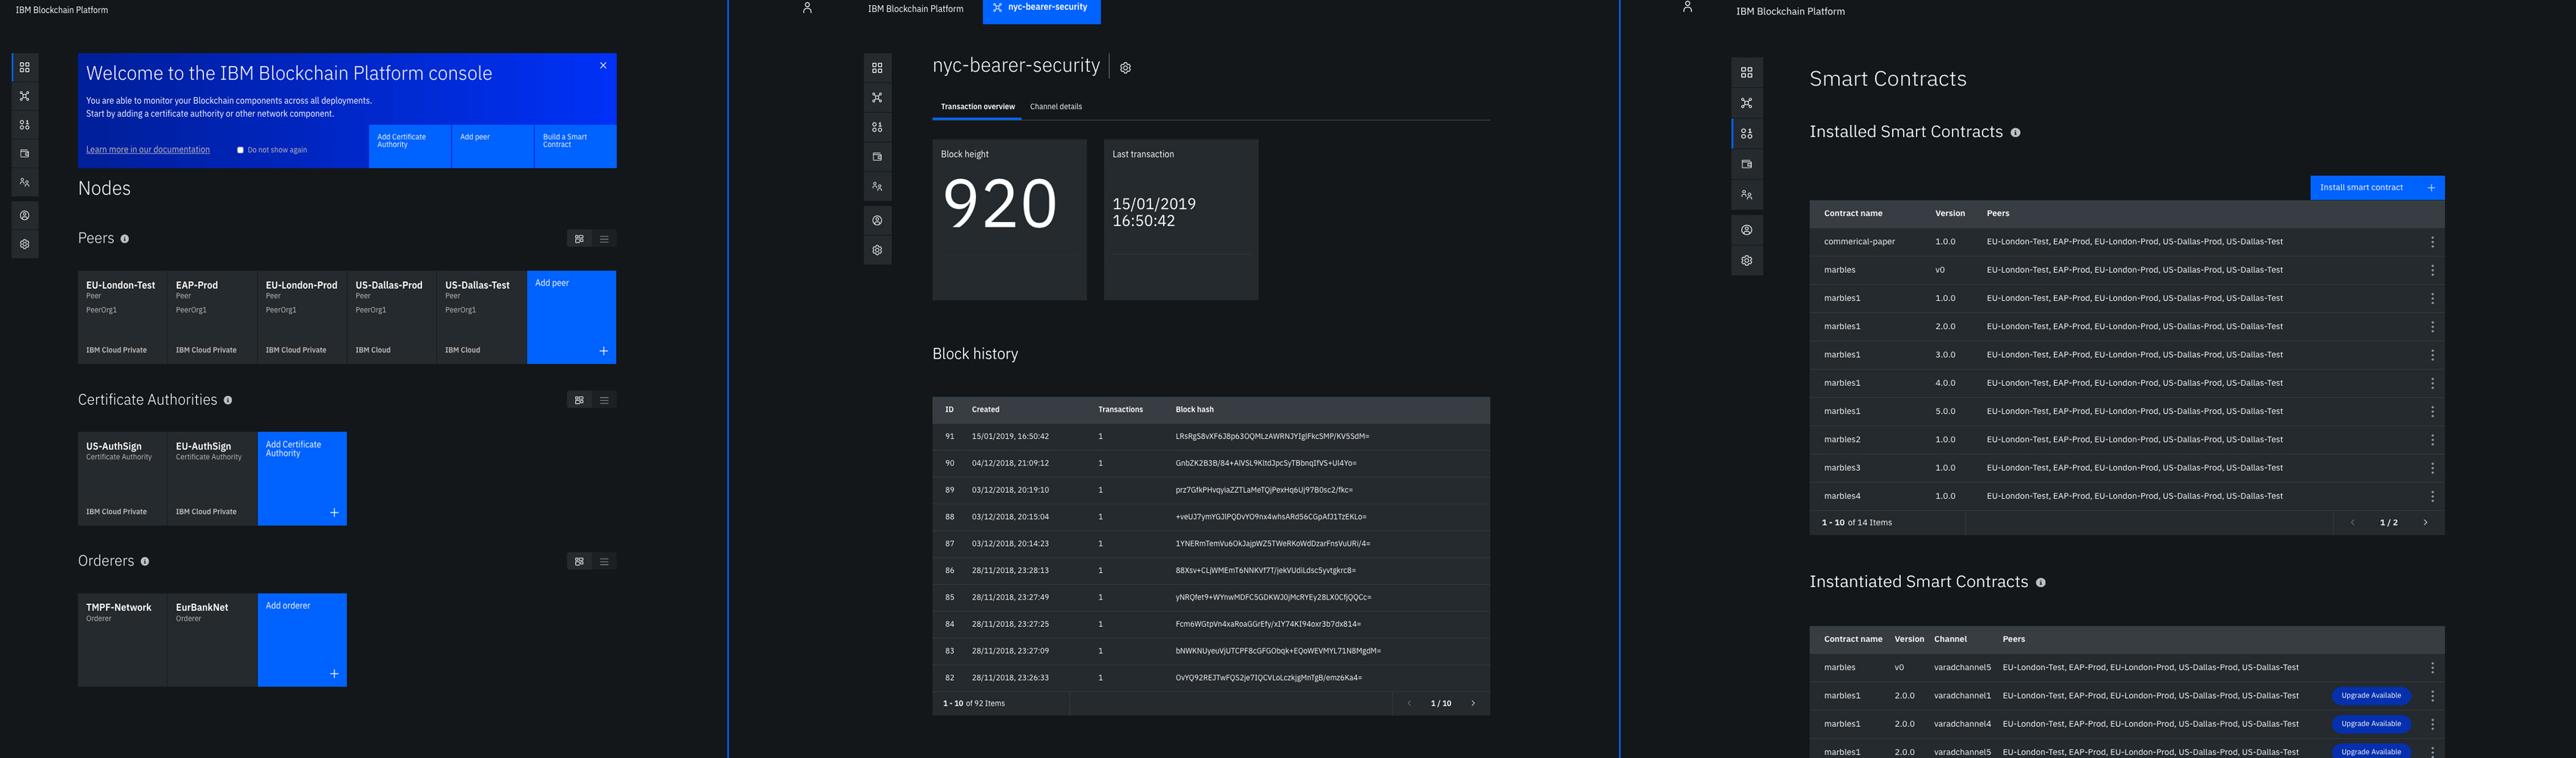Screen dimensions: 2576x758
Task: Click info icon beside Instantiated Smart Contracts
Action: (x=2040, y=583)
